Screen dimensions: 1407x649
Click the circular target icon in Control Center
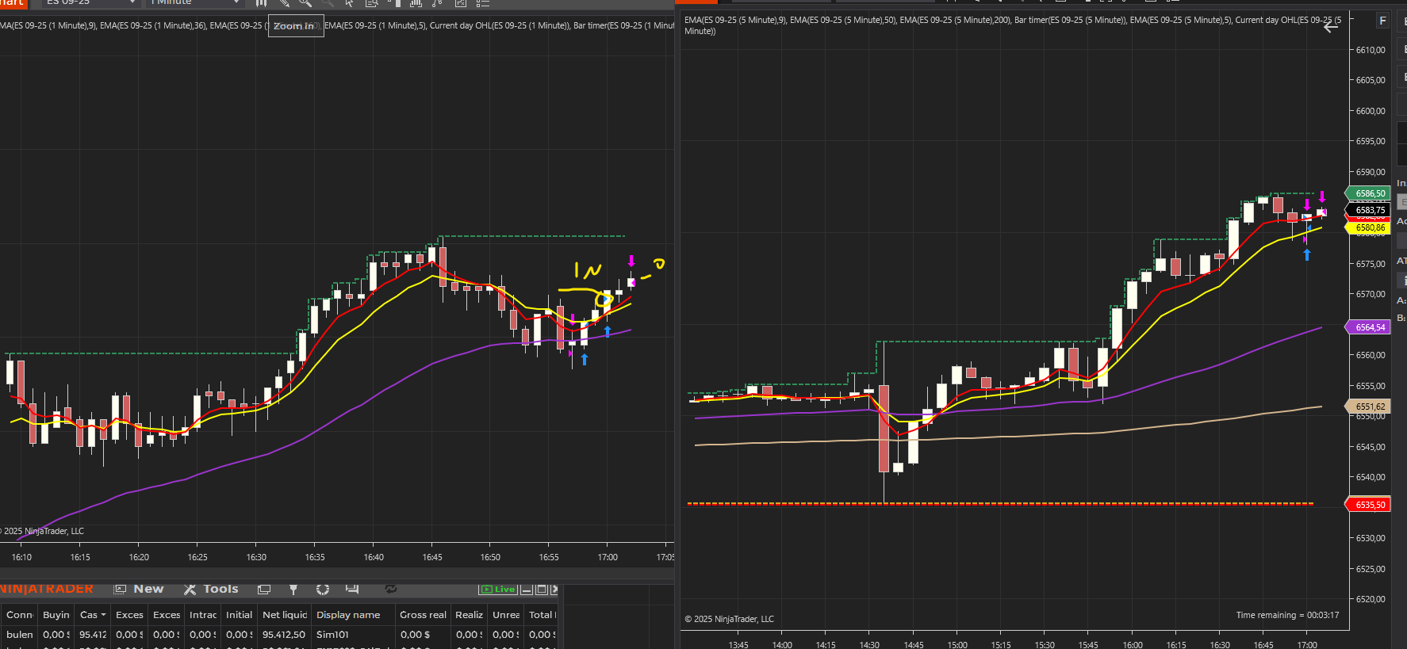(x=322, y=589)
